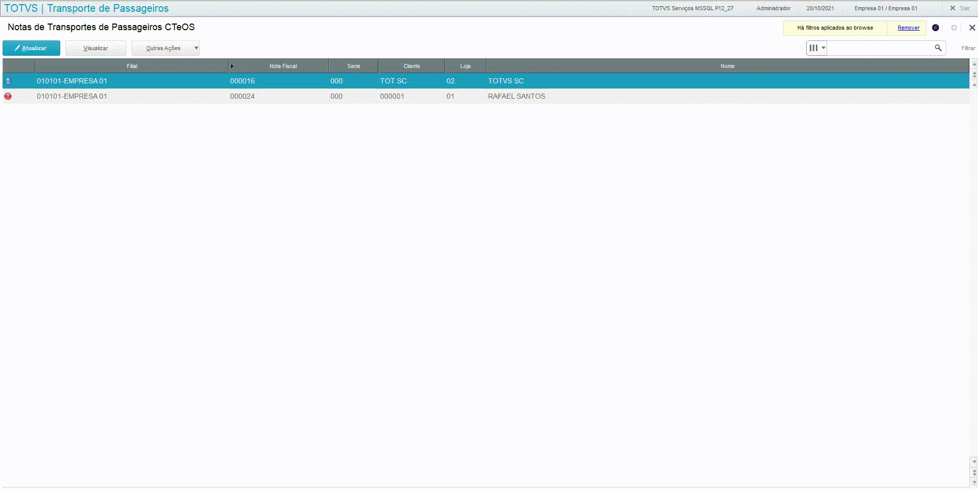Select the TOTVS SC name cell
Viewport: 978px width, 490px height.
tap(727, 81)
